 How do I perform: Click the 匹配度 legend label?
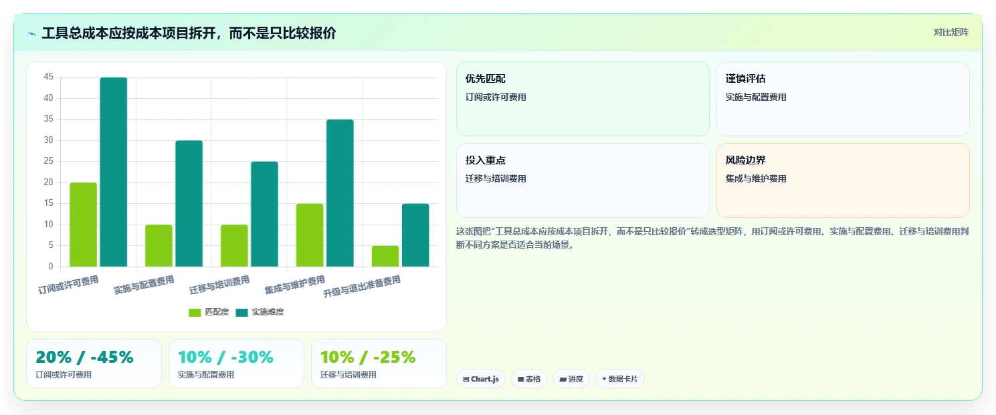click(x=217, y=312)
